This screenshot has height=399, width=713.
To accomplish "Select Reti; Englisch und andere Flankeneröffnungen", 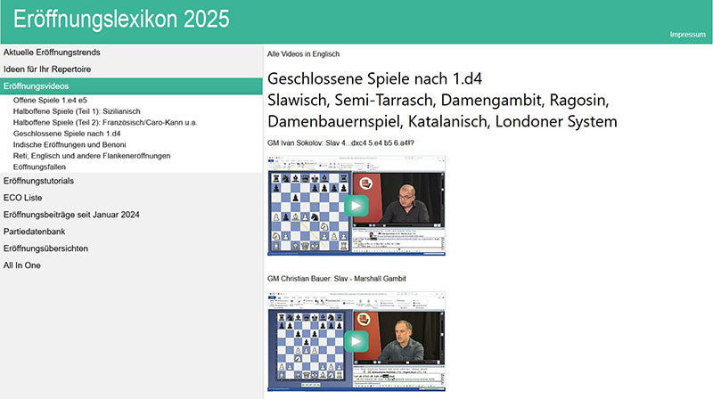I will pyautogui.click(x=90, y=155).
